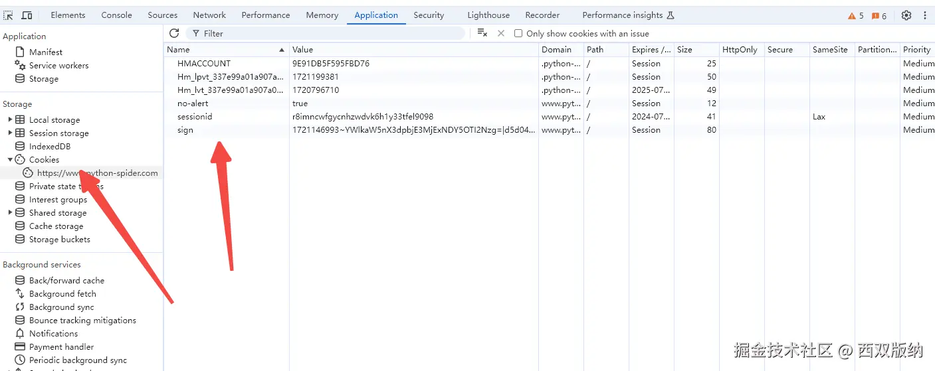Open Shared storage in sidebar
Viewport: 935px width, 371px height.
pos(58,212)
